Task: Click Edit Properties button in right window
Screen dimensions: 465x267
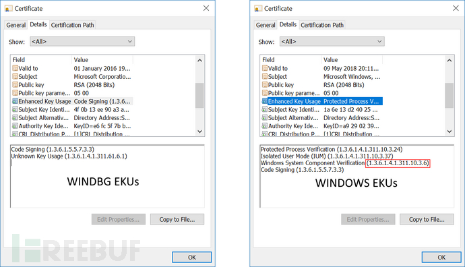Action: [x=368, y=220]
